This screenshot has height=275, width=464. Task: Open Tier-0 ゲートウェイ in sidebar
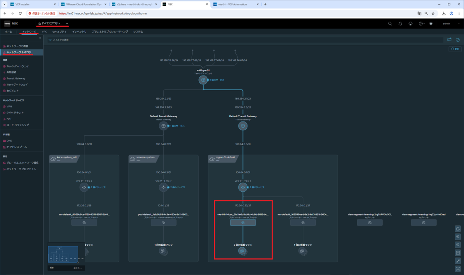tap(17, 66)
